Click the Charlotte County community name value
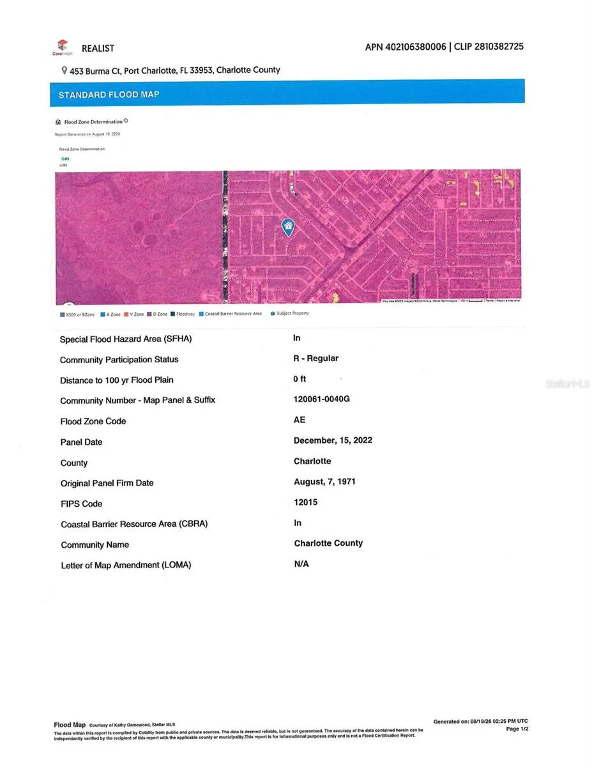592x767 pixels. [328, 543]
